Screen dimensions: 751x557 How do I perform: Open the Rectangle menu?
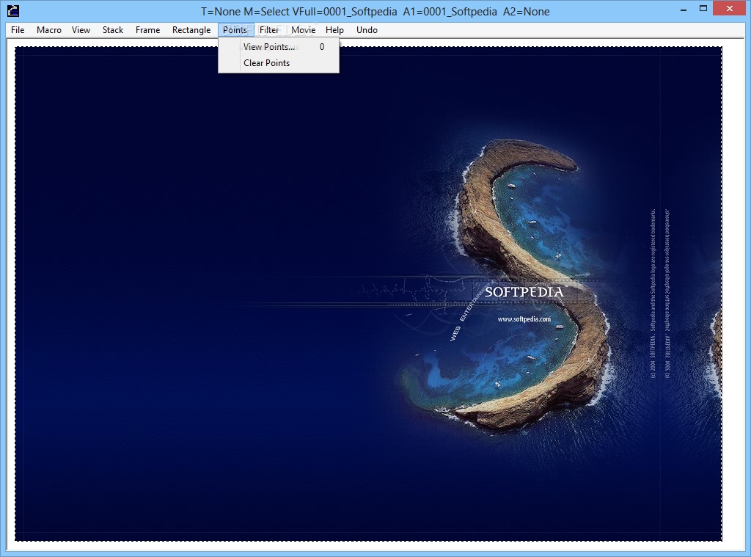(191, 29)
